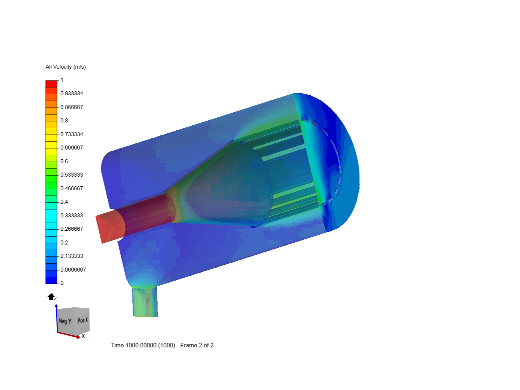Click the red X axis arrow of the triad
The height and width of the screenshot is (390, 520).
(x=69, y=335)
